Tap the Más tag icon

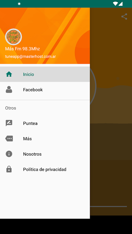9,138
